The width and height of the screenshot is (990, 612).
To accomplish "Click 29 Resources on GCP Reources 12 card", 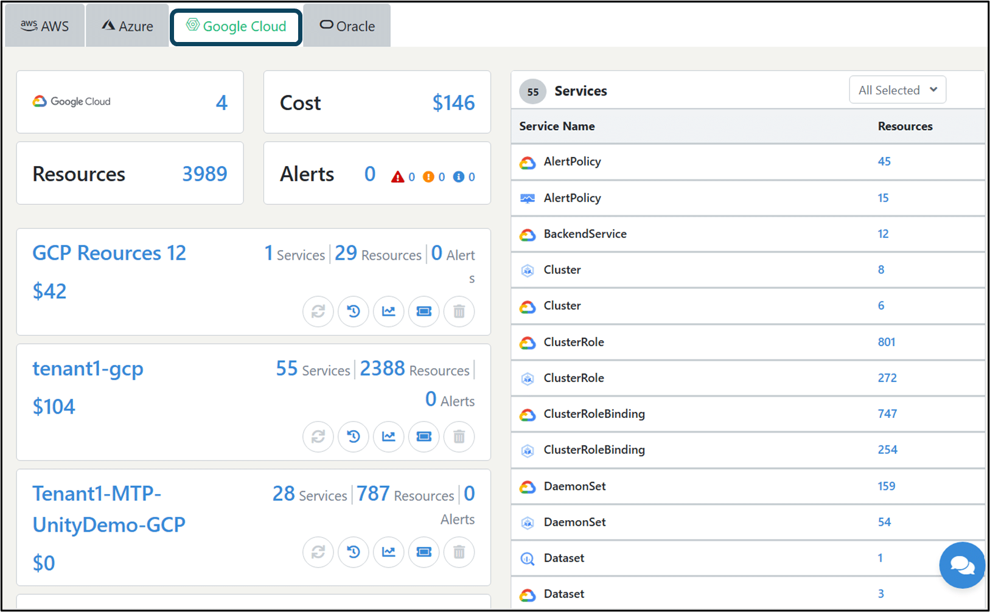I will [378, 253].
